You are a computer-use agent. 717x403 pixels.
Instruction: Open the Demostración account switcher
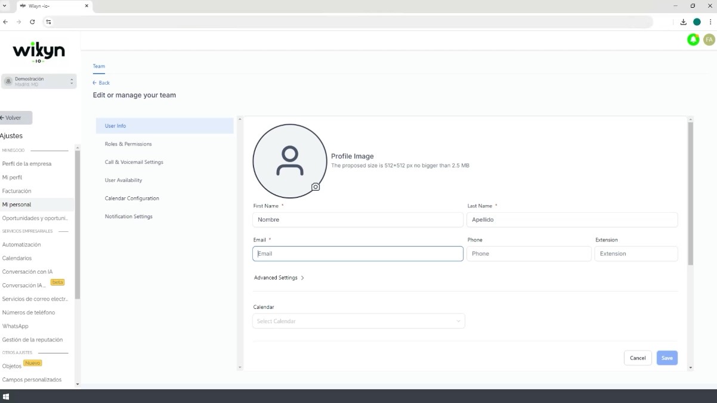pyautogui.click(x=39, y=82)
